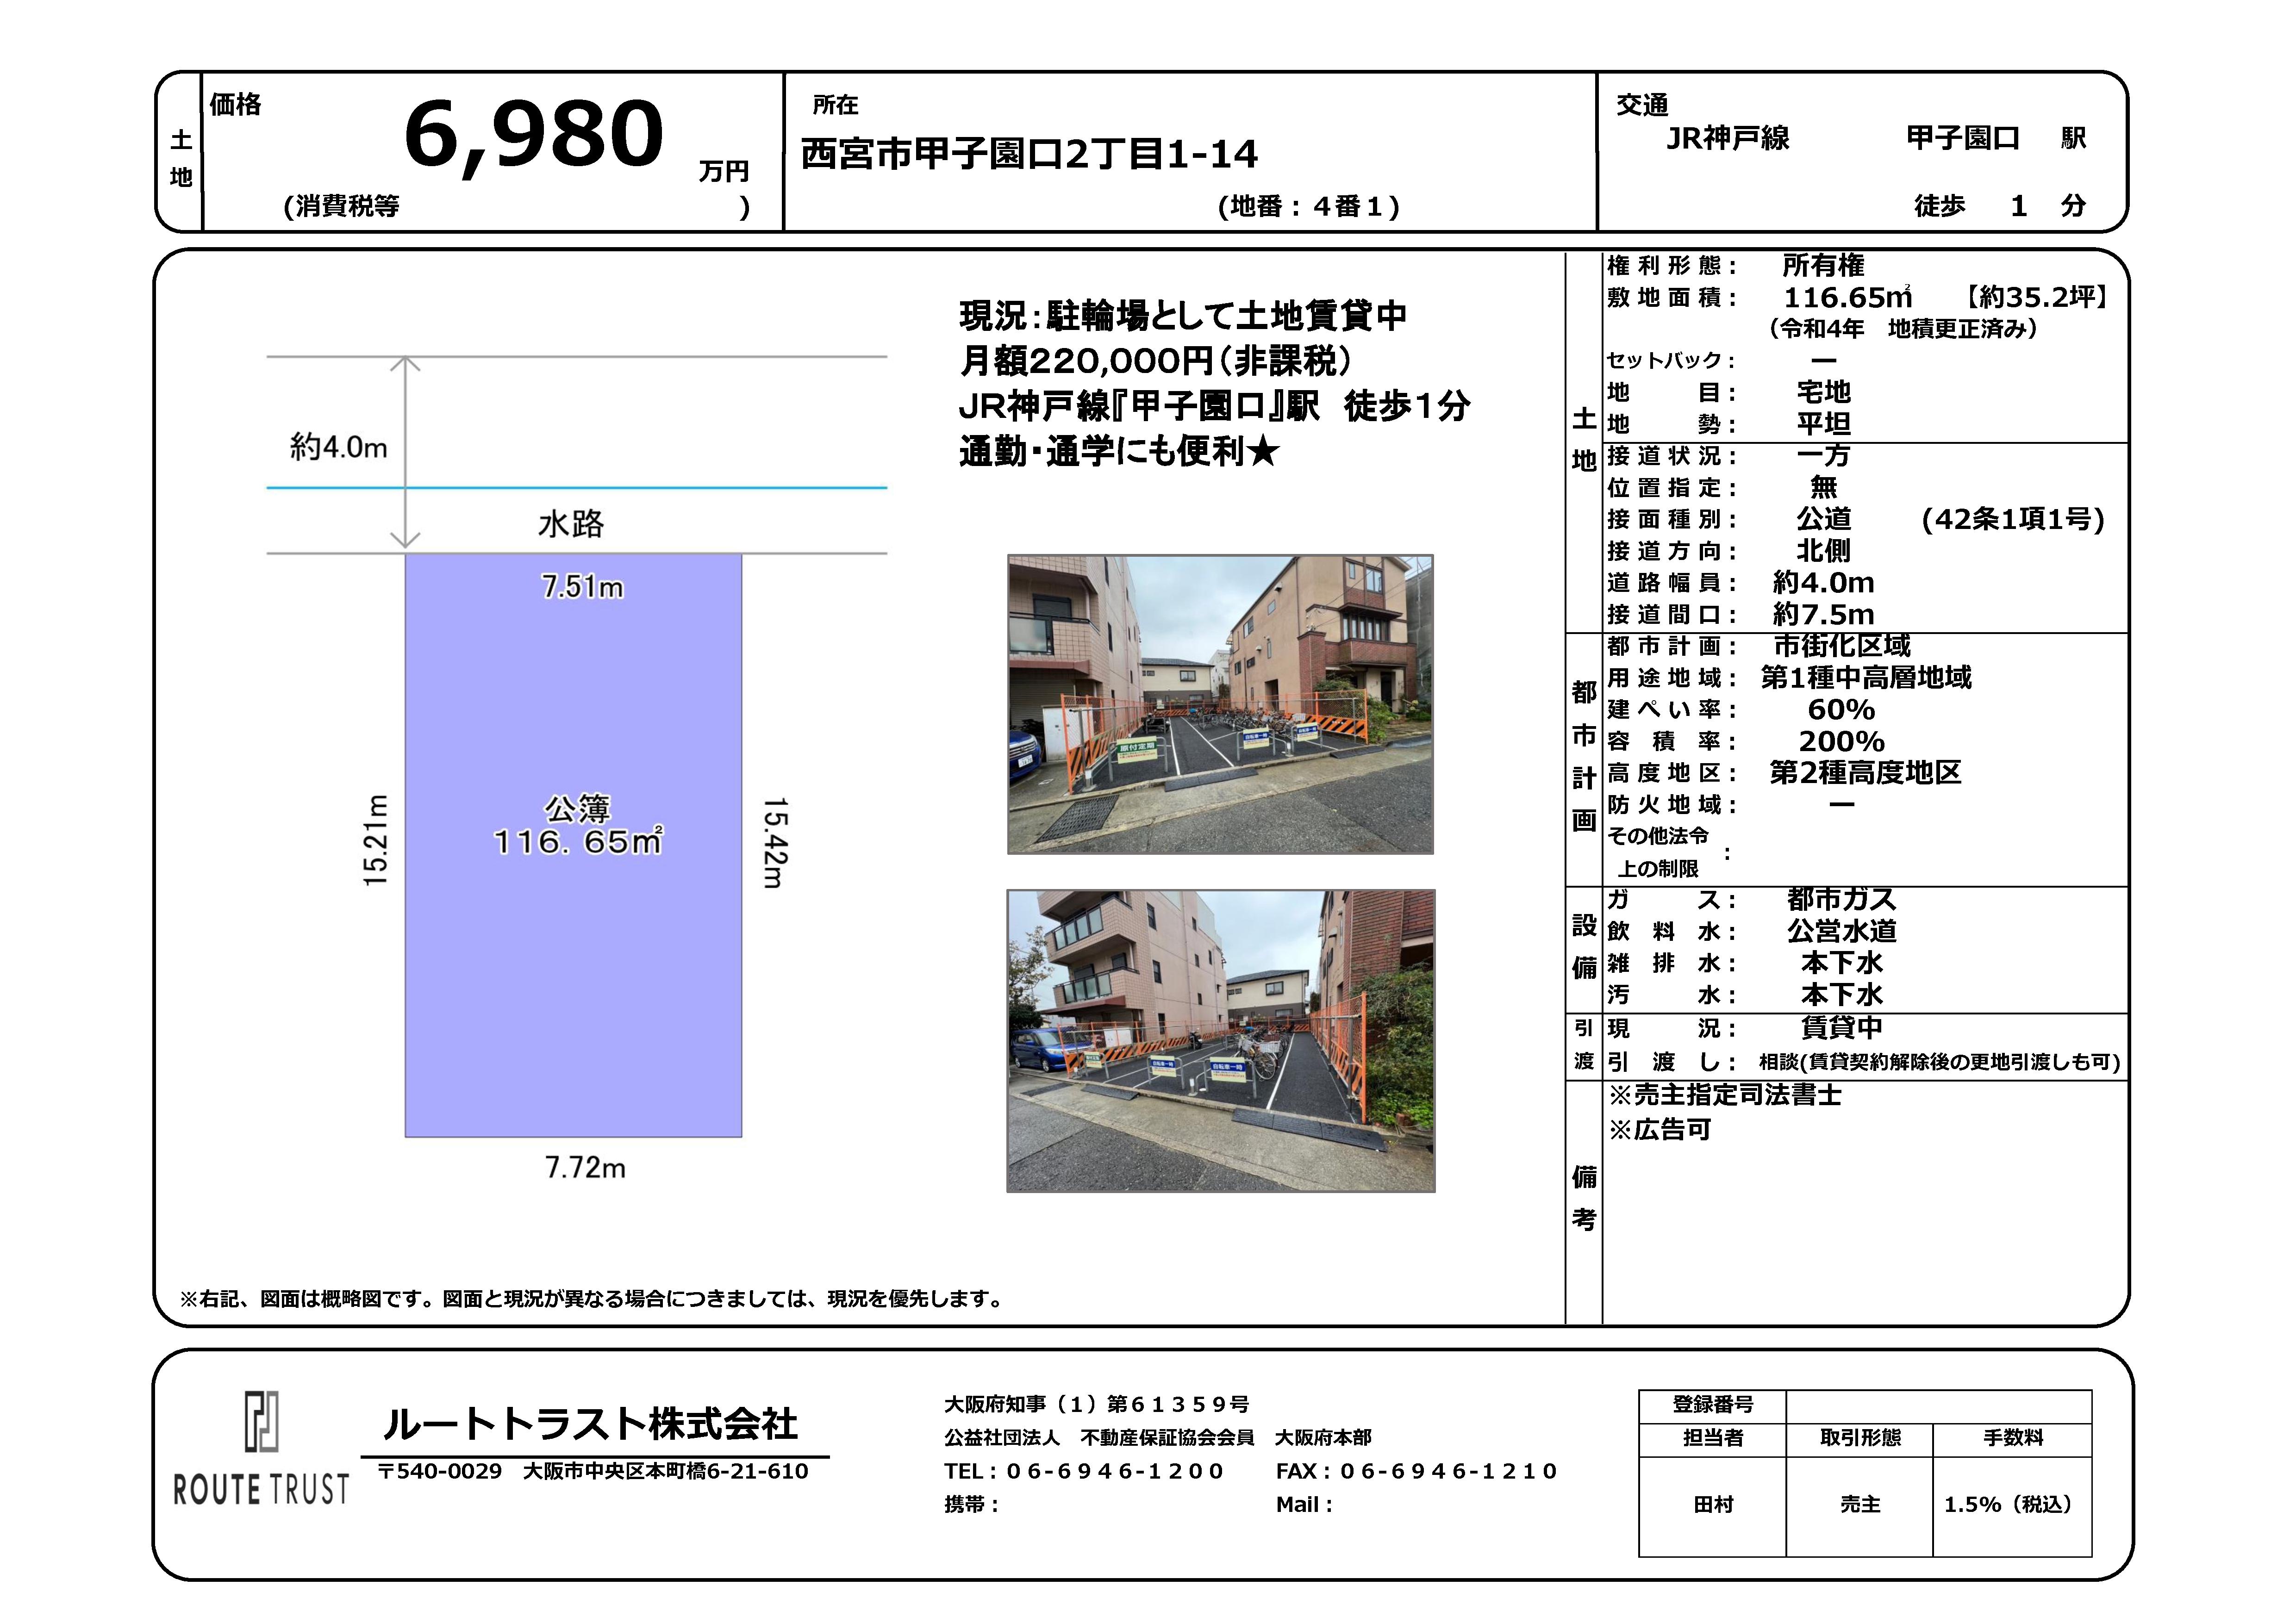This screenshot has height=1623, width=2296.
Task: Click the 水路 waterway label
Action: pos(571,524)
